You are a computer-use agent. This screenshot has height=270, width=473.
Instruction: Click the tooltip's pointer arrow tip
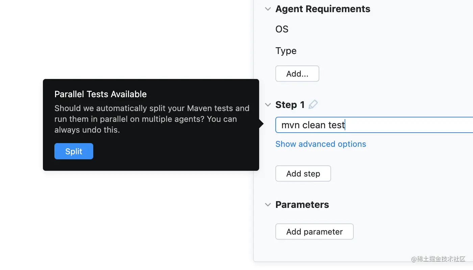click(262, 124)
